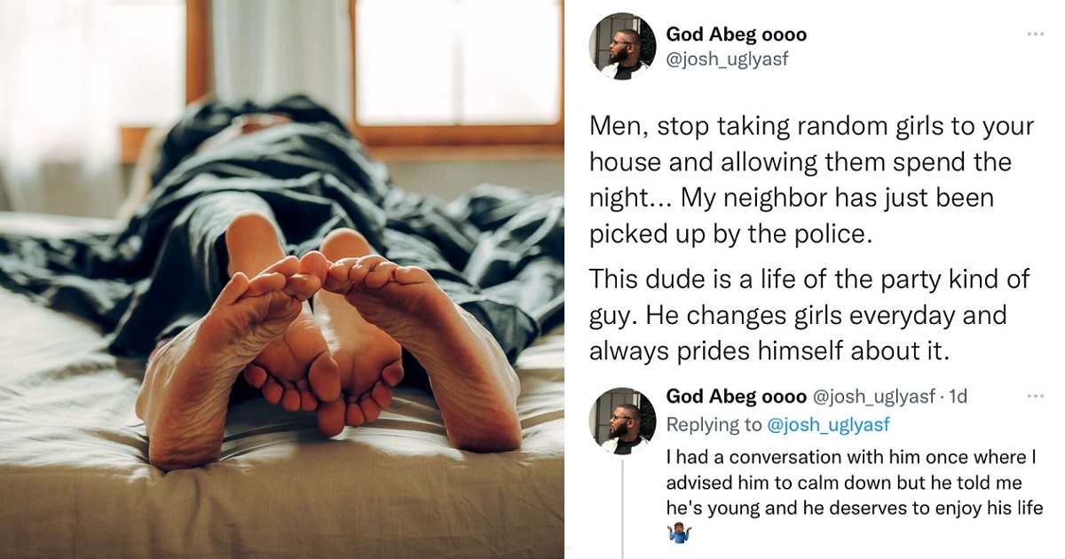Open the bed photo on the left

(282, 279)
